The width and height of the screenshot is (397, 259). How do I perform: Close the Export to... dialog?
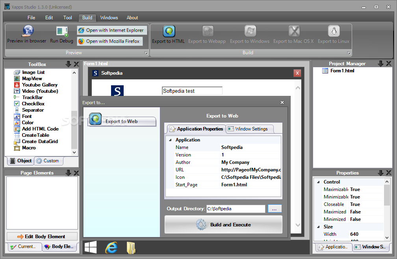[282, 102]
